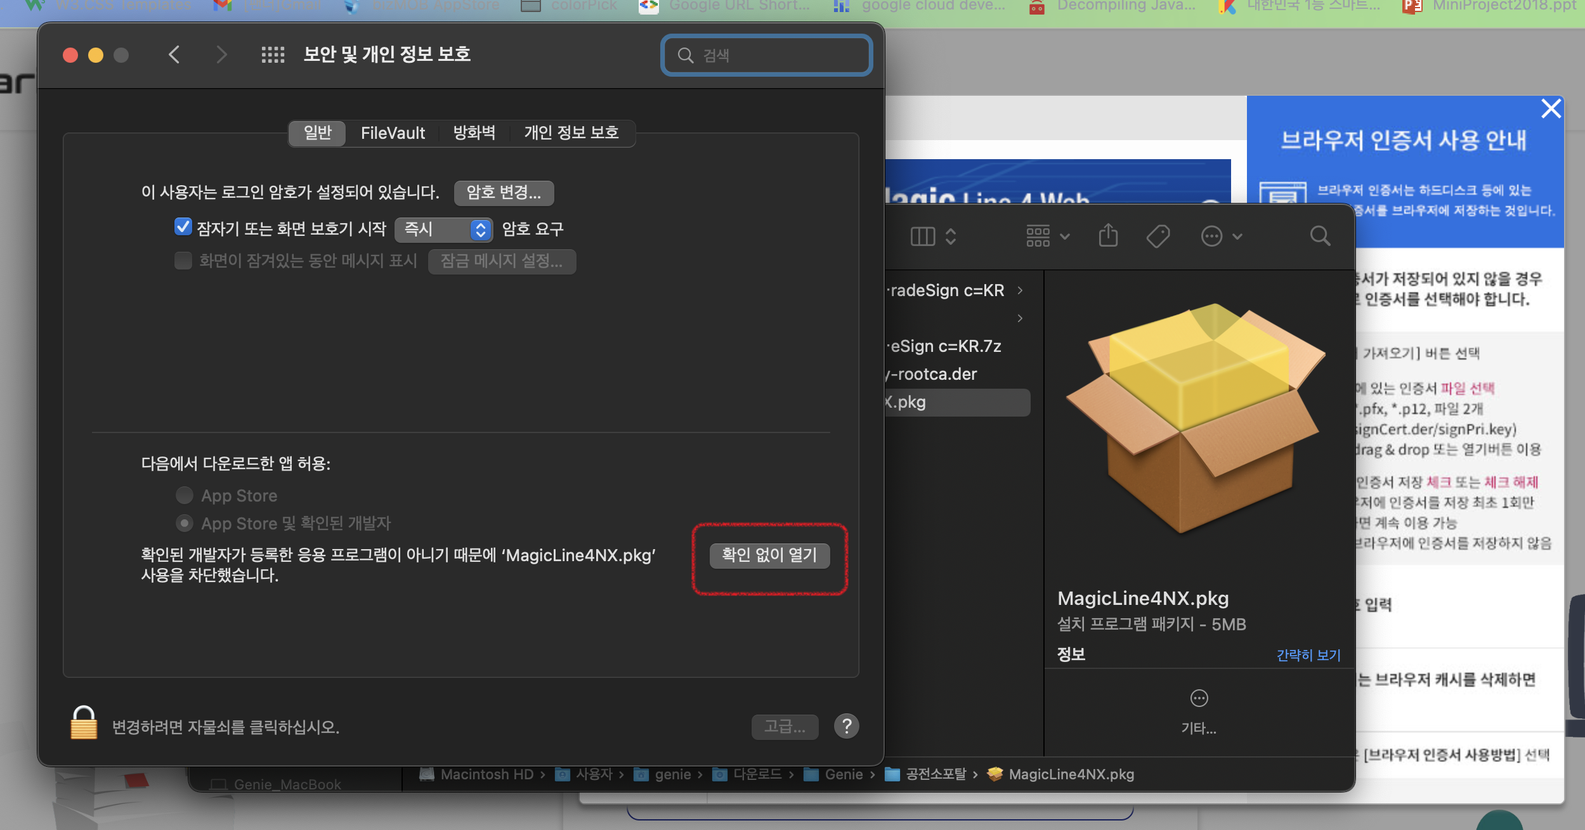Viewport: 1585px width, 830px height.
Task: Click the 기타... ellipsis icon in preview
Action: pyautogui.click(x=1199, y=698)
